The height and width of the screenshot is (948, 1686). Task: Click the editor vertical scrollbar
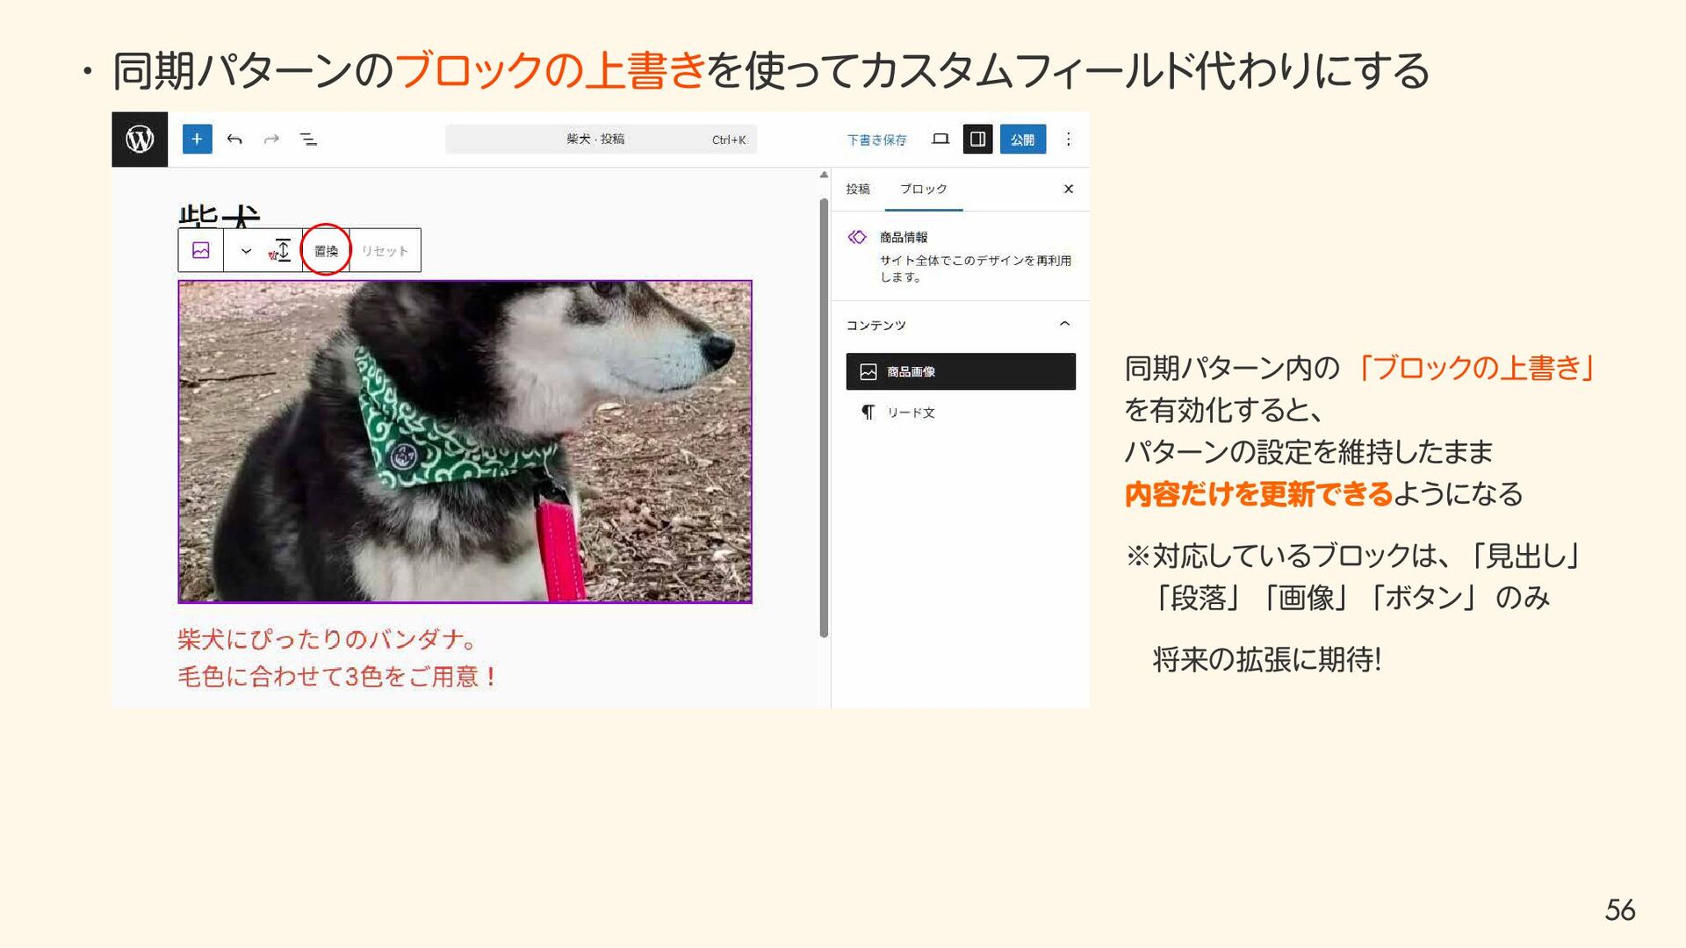coord(824,417)
